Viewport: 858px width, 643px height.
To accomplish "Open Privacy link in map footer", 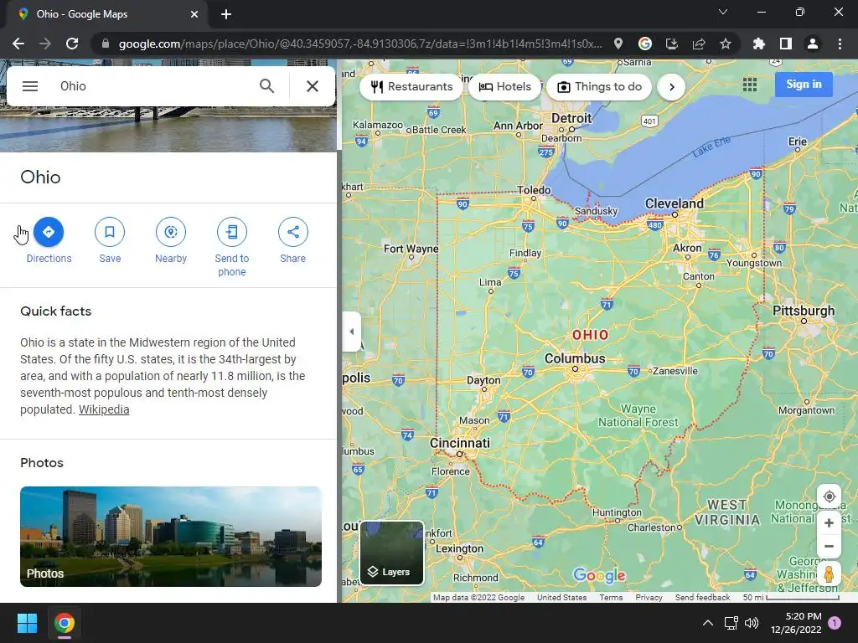I will click(x=649, y=598).
